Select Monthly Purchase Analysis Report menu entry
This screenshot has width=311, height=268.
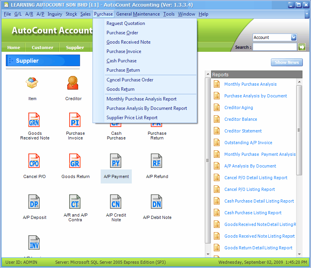point(145,99)
